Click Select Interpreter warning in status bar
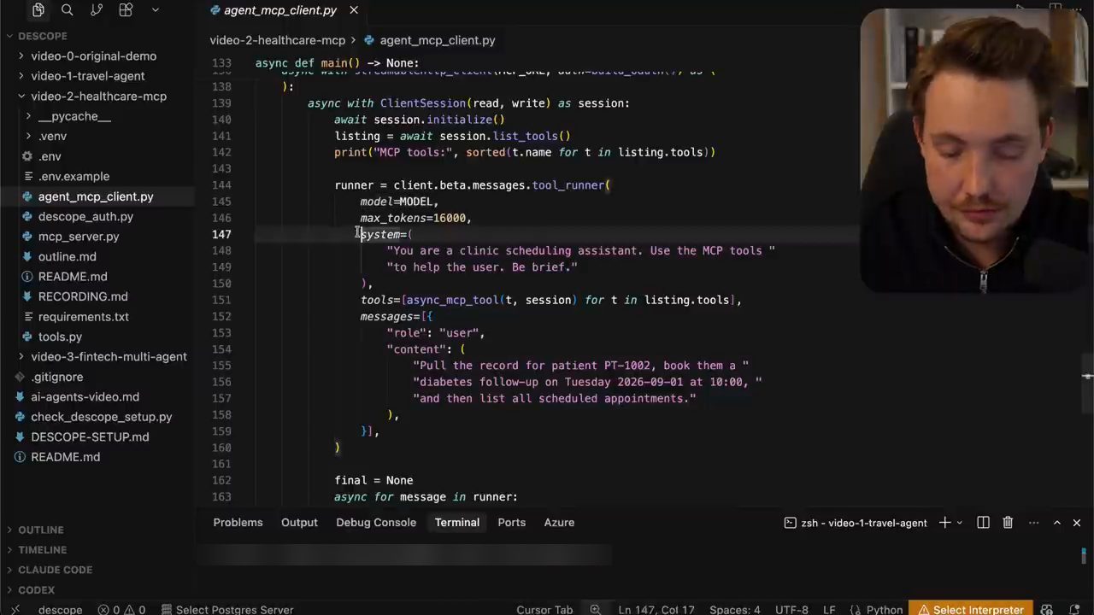 click(969, 609)
